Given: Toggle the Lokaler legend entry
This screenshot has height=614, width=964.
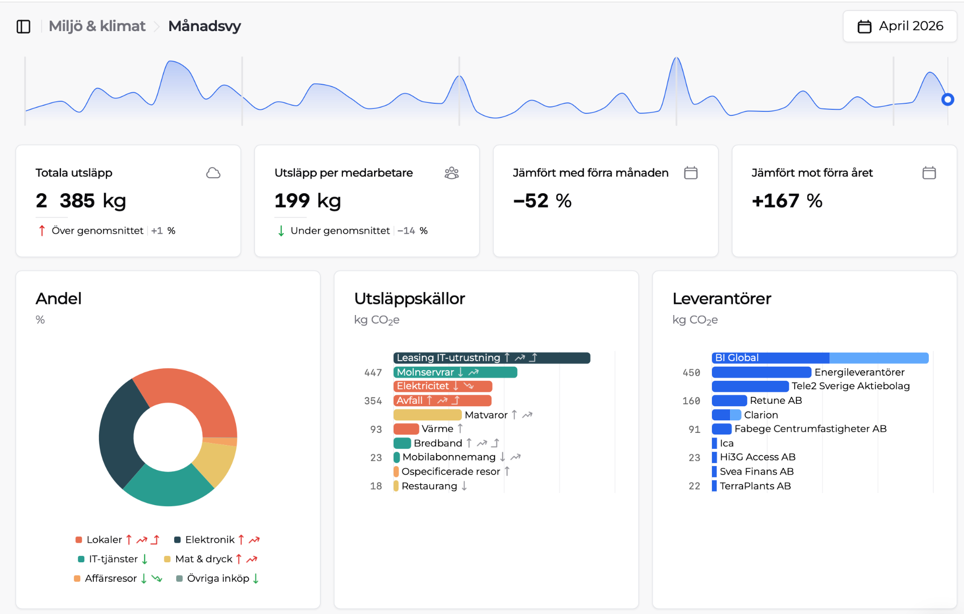Looking at the screenshot, I should 117,540.
